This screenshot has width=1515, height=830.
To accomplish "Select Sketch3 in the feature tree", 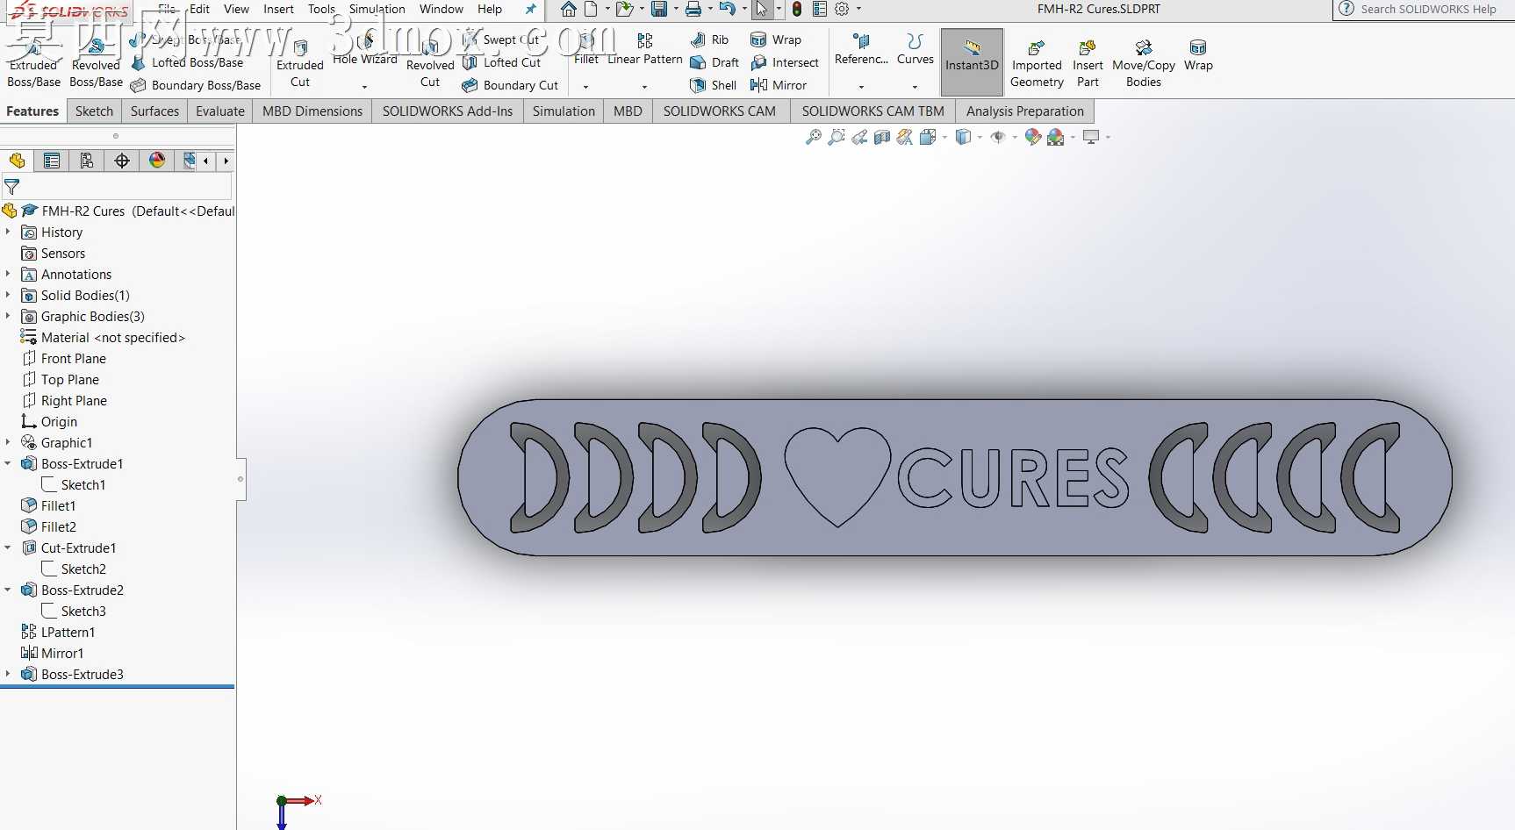I will tap(74, 611).
